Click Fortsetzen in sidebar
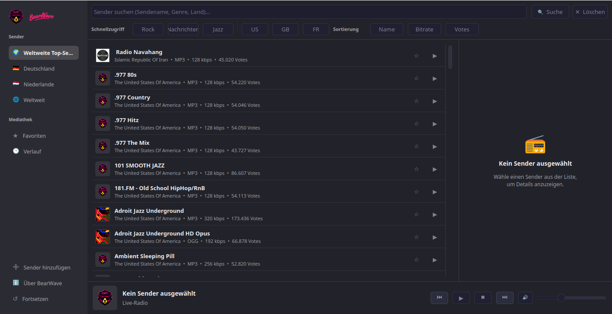Image resolution: width=612 pixels, height=314 pixels. (44, 299)
